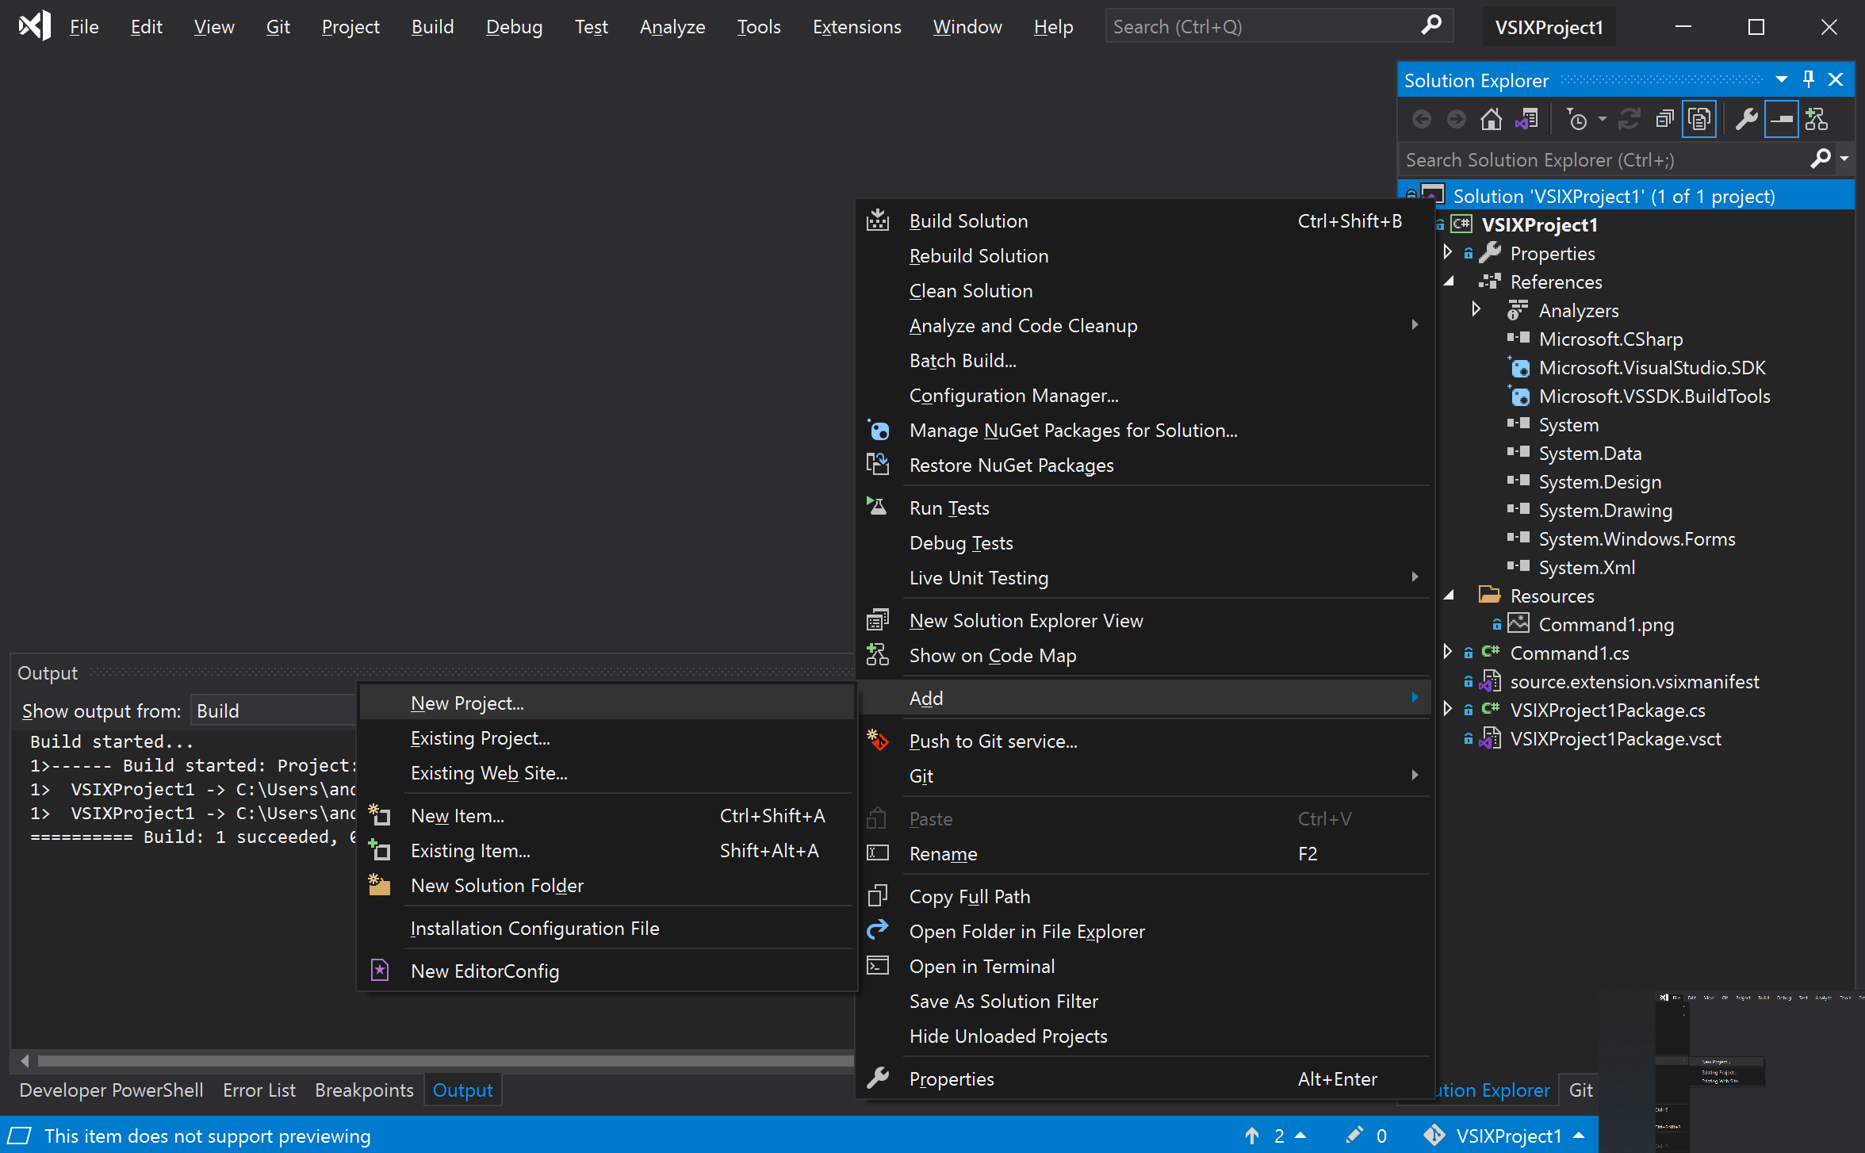
Task: Click the Restore NuGet Packages icon
Action: coord(879,464)
